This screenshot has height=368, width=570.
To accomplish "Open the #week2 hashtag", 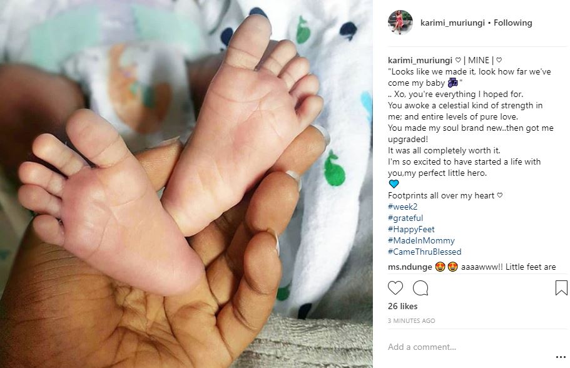I will pos(402,207).
